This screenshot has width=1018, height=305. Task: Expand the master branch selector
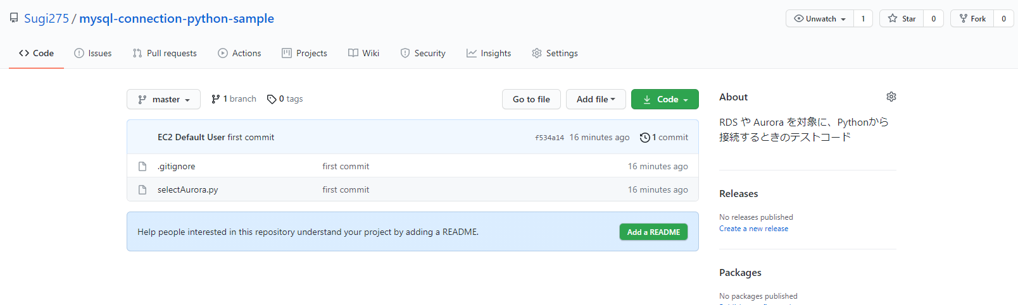tap(163, 99)
